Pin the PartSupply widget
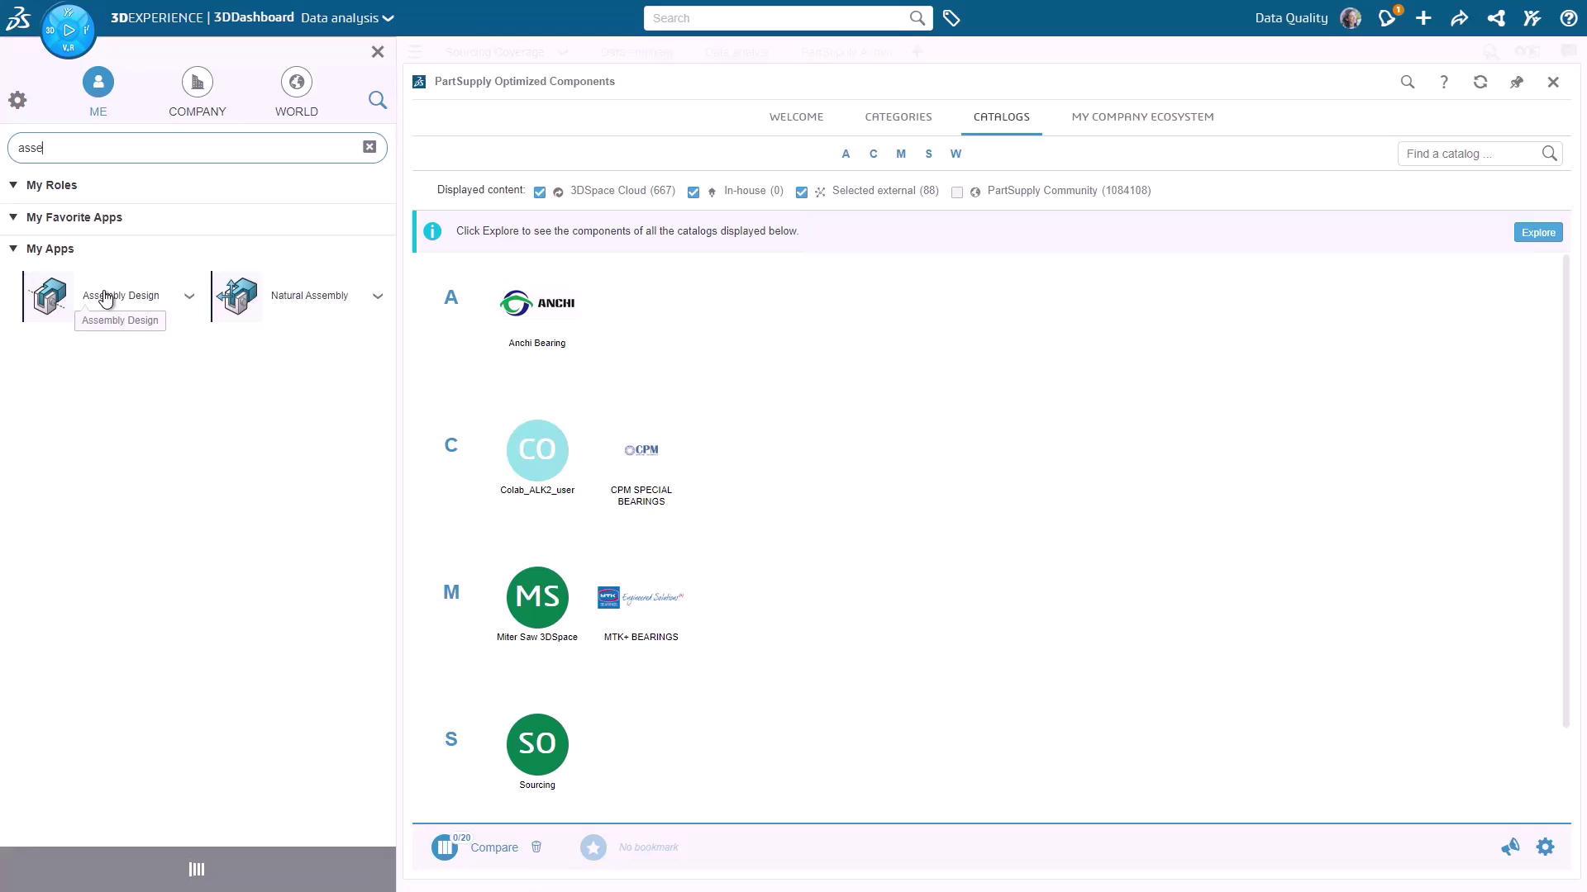 point(1516,82)
